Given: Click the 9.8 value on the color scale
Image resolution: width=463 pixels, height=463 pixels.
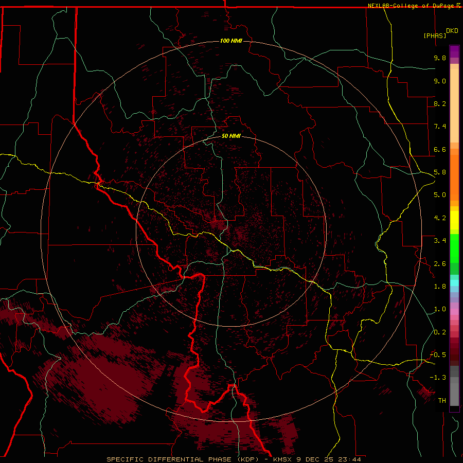Looking at the screenshot, I should pyautogui.click(x=440, y=58).
